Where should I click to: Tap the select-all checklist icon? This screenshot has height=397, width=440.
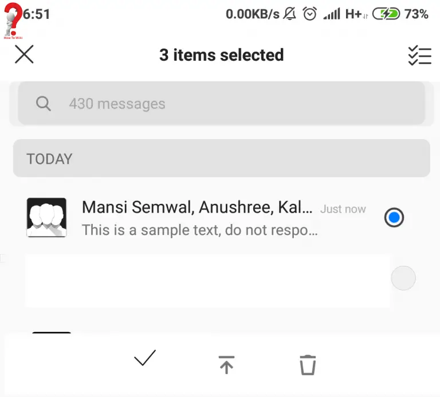point(419,55)
